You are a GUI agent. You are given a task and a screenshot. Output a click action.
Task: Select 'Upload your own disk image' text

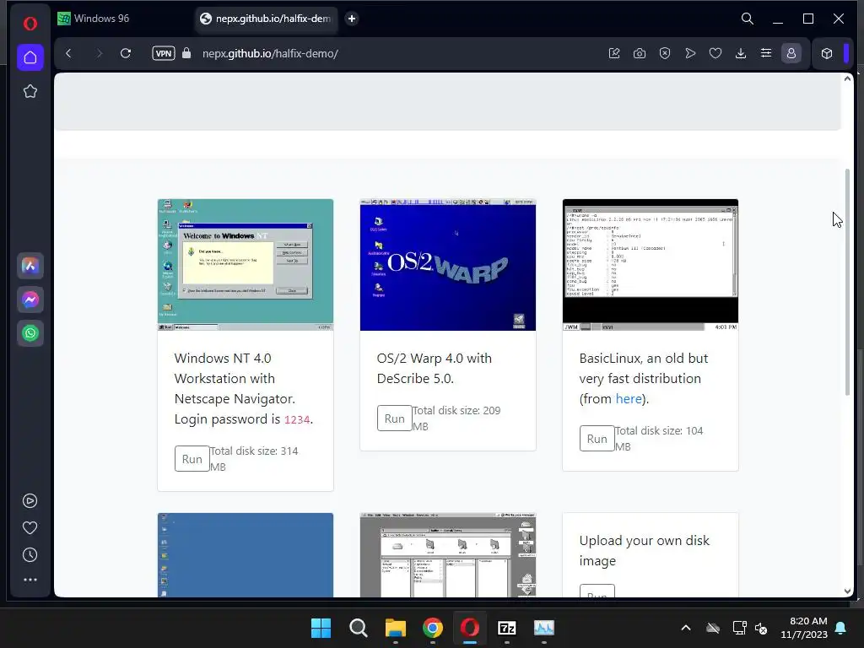644,550
